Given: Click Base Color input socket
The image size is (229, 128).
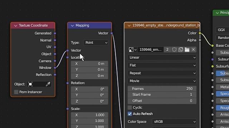Looking at the screenshot, I should (213, 46).
